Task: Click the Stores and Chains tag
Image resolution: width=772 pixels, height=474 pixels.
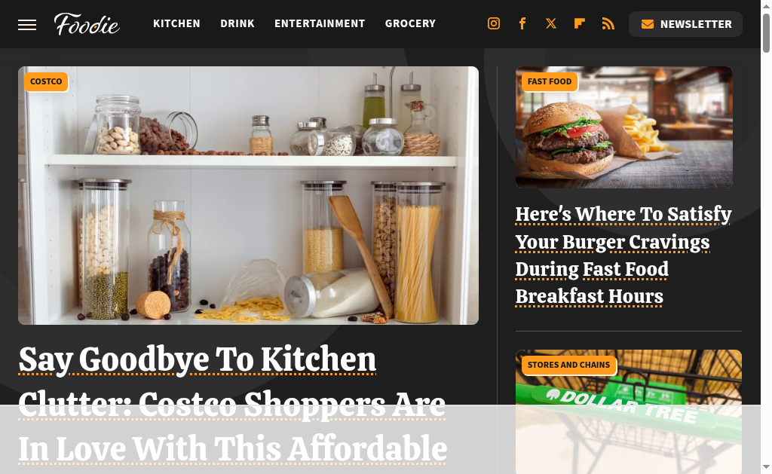Action: click(x=568, y=365)
